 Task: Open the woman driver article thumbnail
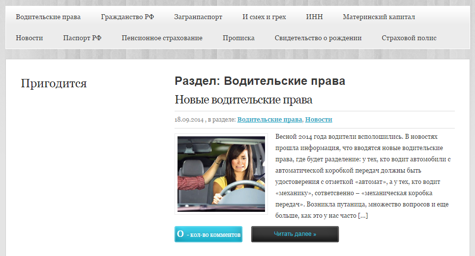221,174
